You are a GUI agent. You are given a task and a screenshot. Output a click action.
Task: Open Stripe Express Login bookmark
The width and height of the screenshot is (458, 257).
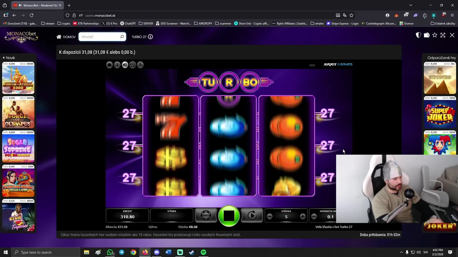coord(343,24)
